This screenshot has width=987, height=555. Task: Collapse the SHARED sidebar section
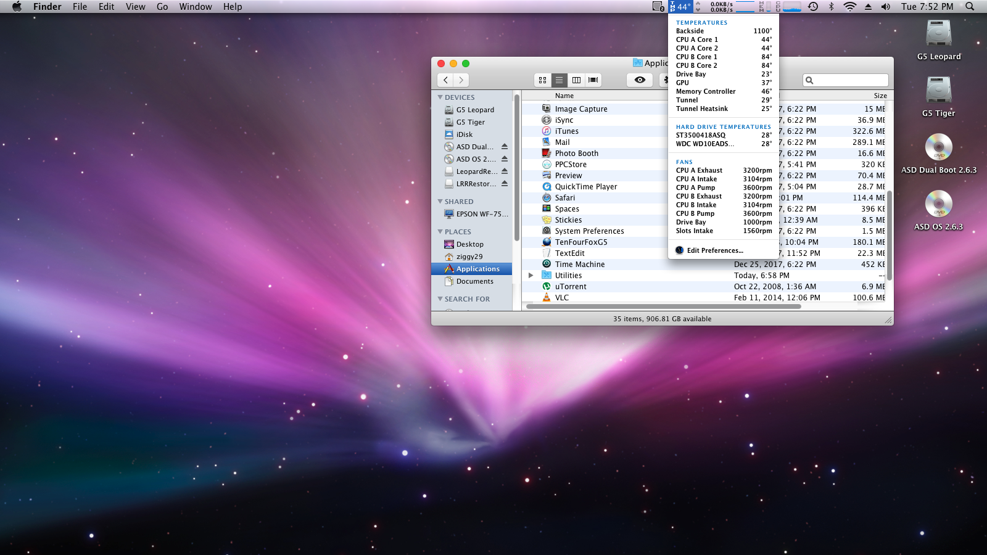440,202
